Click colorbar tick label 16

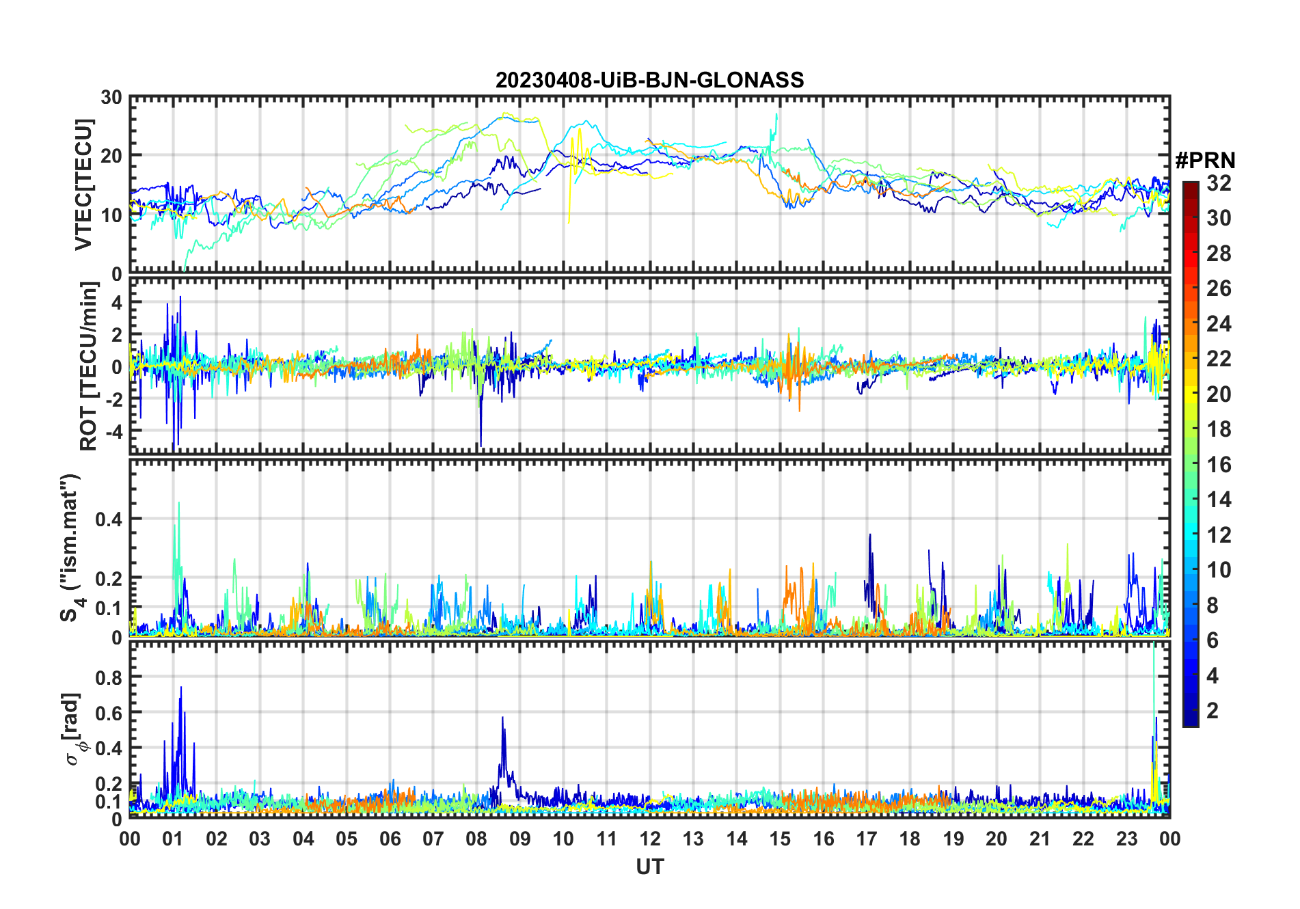click(x=1219, y=465)
